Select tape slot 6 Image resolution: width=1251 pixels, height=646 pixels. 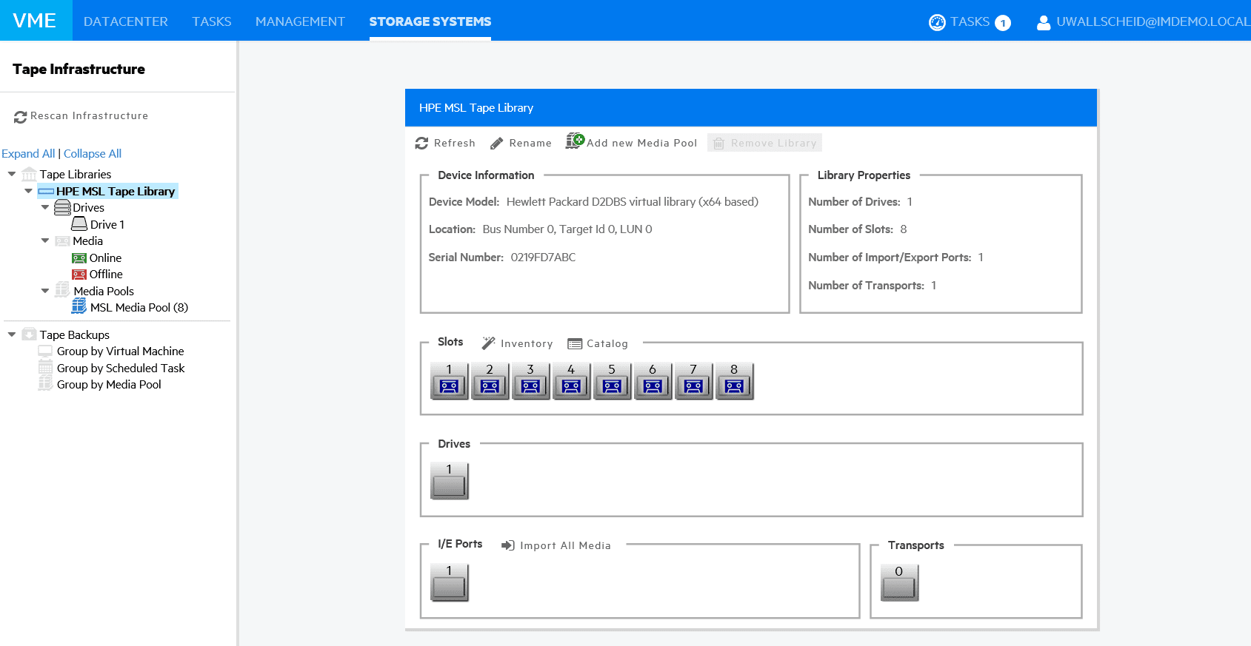pyautogui.click(x=653, y=381)
